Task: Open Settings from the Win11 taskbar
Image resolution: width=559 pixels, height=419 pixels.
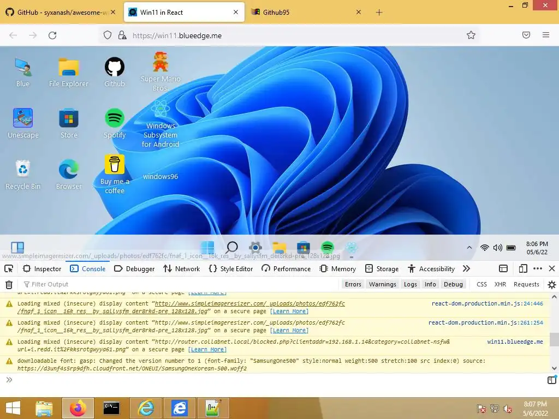Action: (255, 247)
